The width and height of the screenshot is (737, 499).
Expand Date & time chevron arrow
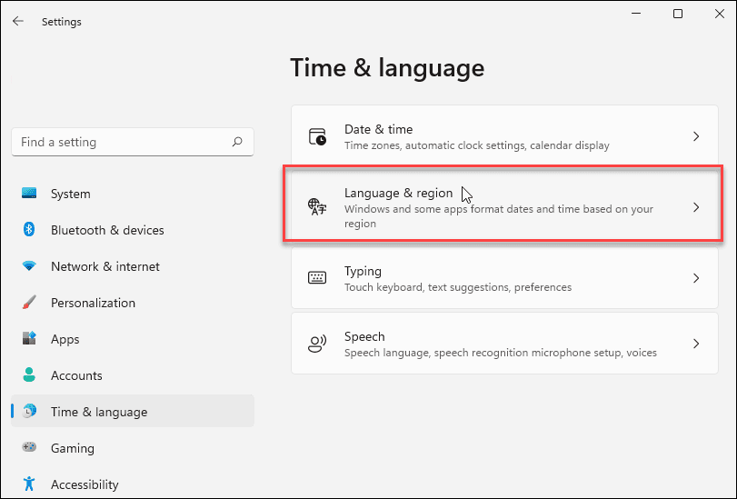696,136
